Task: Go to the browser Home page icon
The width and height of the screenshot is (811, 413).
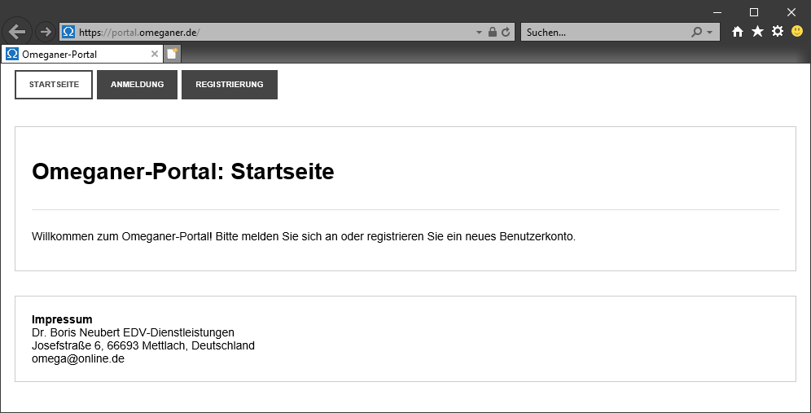Action: tap(738, 32)
